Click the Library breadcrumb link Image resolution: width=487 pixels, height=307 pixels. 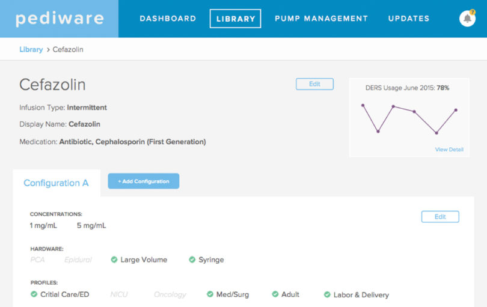pos(31,50)
